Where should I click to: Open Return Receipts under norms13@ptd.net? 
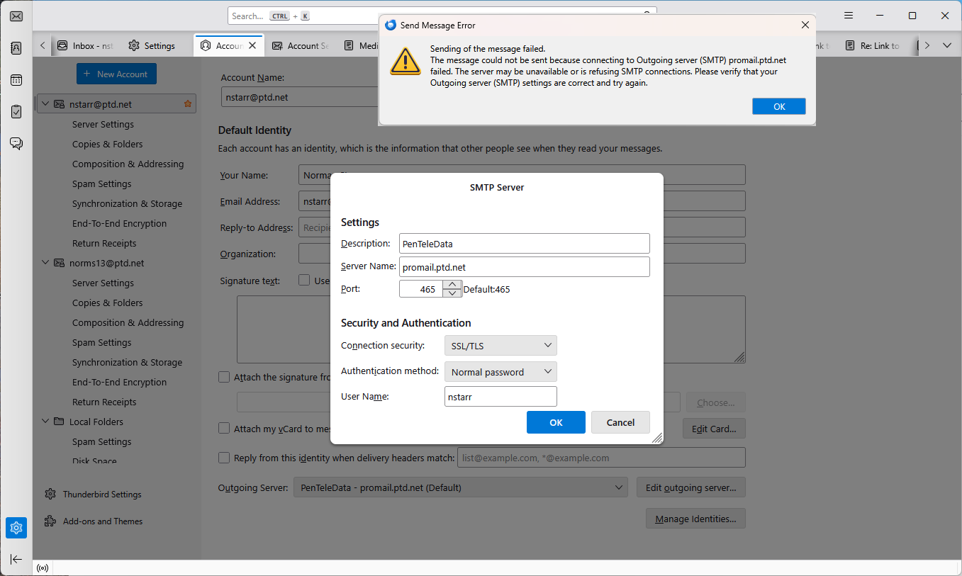click(x=104, y=402)
